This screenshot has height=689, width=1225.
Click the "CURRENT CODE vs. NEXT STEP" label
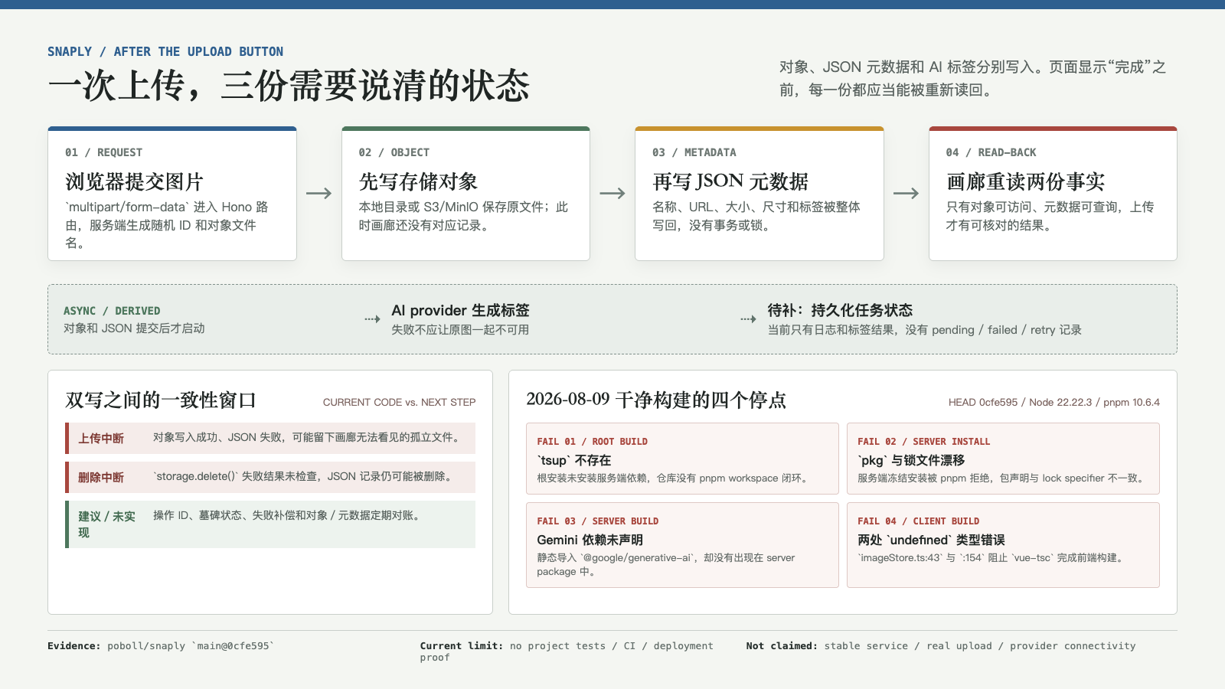pyautogui.click(x=399, y=402)
